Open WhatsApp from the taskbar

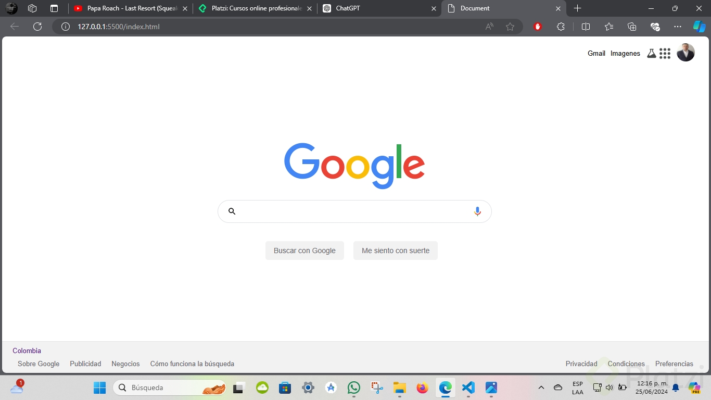point(354,387)
